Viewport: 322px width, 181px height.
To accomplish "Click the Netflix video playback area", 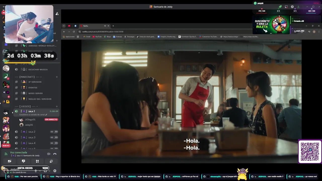I will coord(191,101).
